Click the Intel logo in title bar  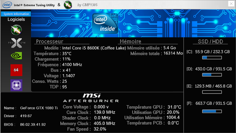click(x=7, y=5)
